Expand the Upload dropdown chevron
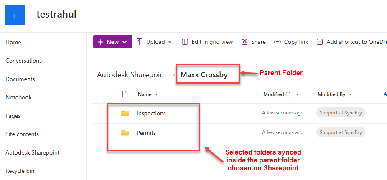The width and height of the screenshot is (387, 180). click(x=170, y=42)
